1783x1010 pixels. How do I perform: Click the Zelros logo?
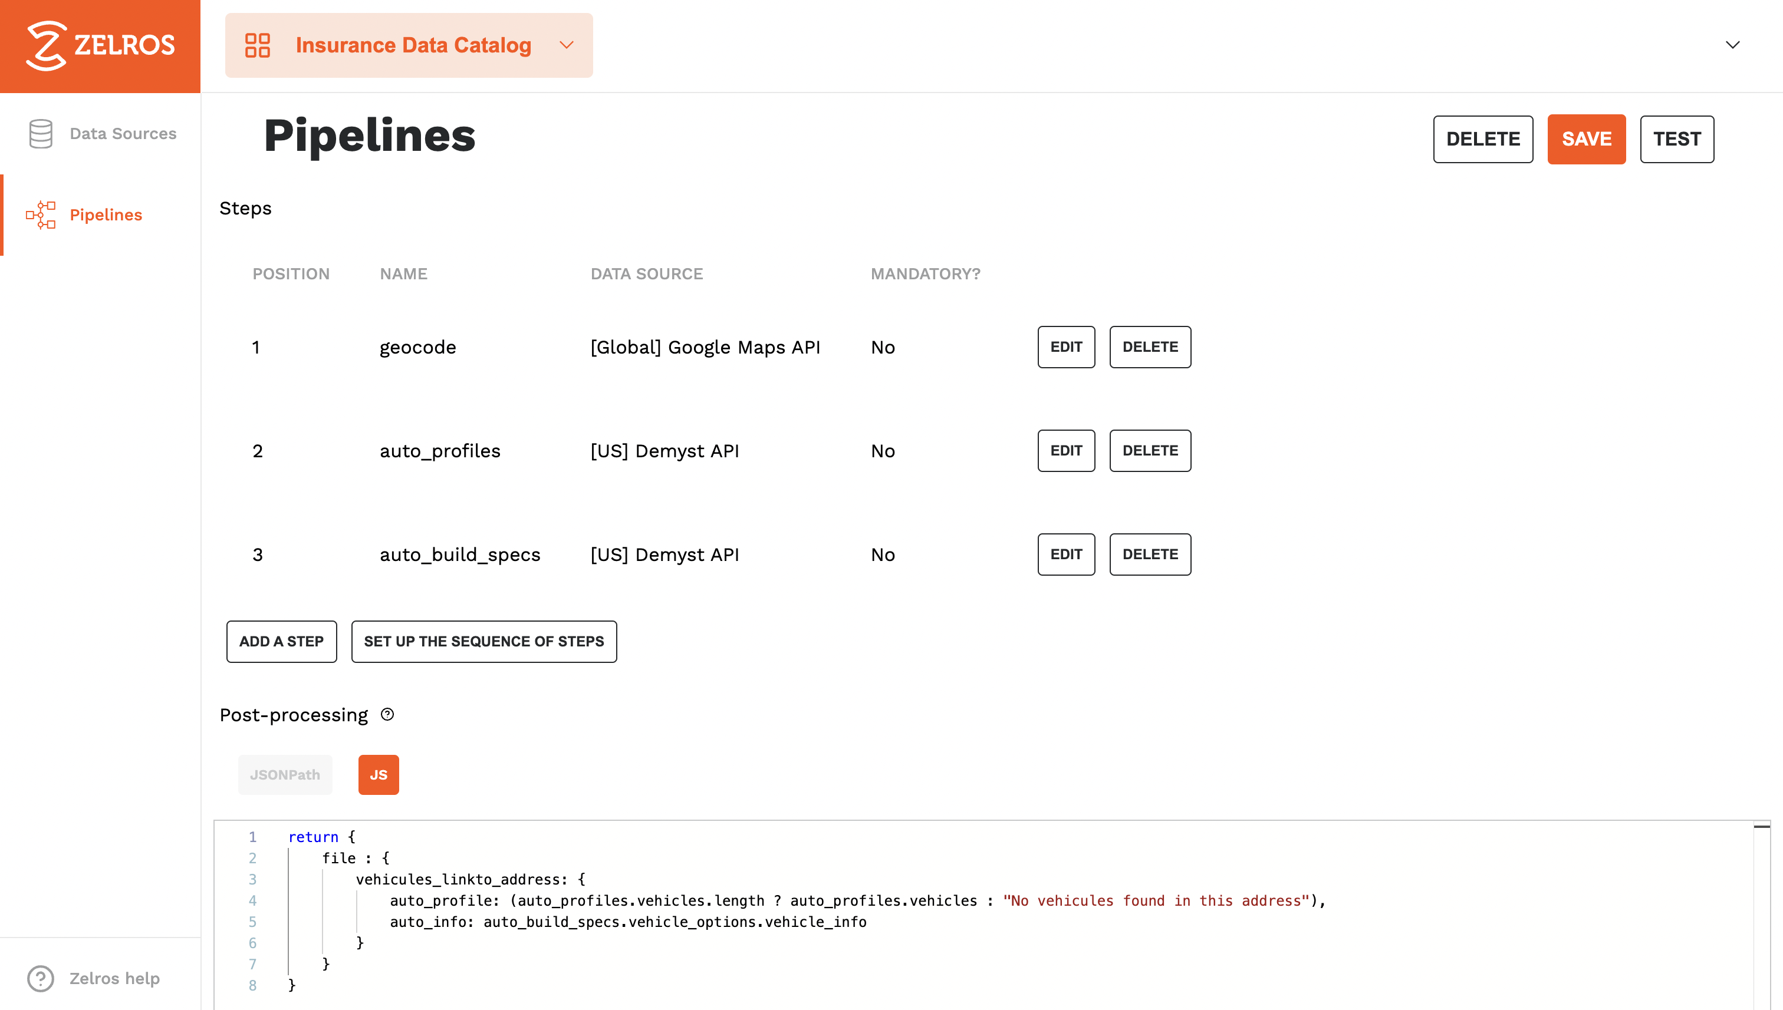click(x=100, y=46)
